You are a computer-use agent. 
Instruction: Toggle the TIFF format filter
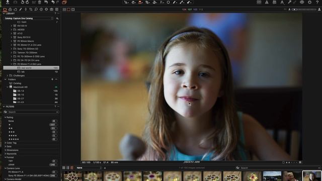pos(54,161)
